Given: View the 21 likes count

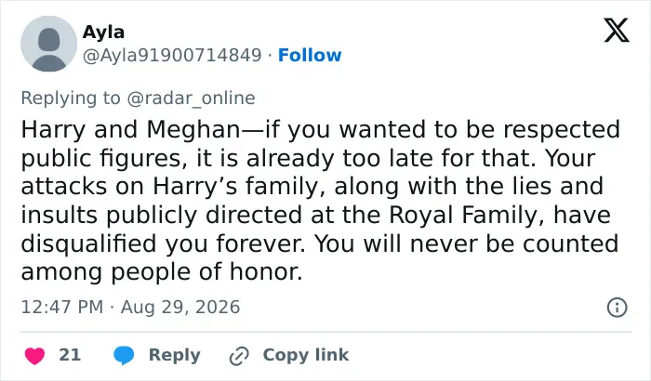Looking at the screenshot, I should [x=70, y=355].
